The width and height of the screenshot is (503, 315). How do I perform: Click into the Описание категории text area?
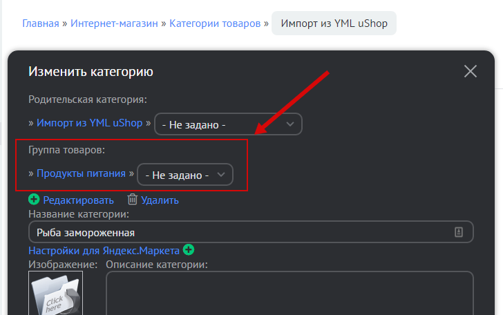[x=289, y=294]
